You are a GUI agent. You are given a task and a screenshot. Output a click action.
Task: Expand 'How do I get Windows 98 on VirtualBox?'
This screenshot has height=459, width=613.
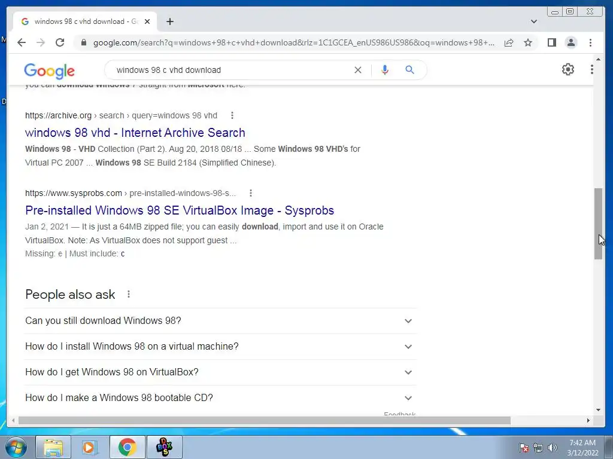coord(220,372)
